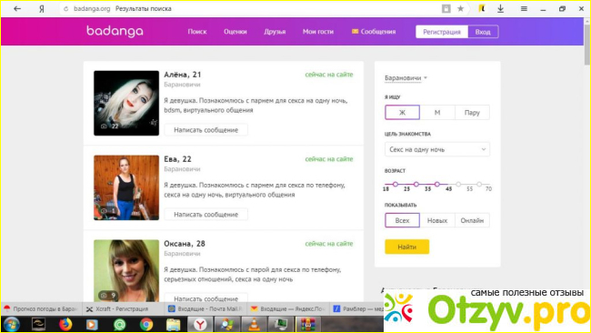Select the "М" gender option

(437, 113)
